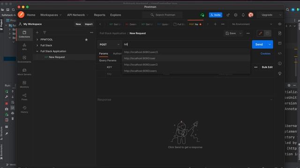Click the satellite capture requests icon in header
Viewport: 300px width, 168px height.
click(x=228, y=15)
